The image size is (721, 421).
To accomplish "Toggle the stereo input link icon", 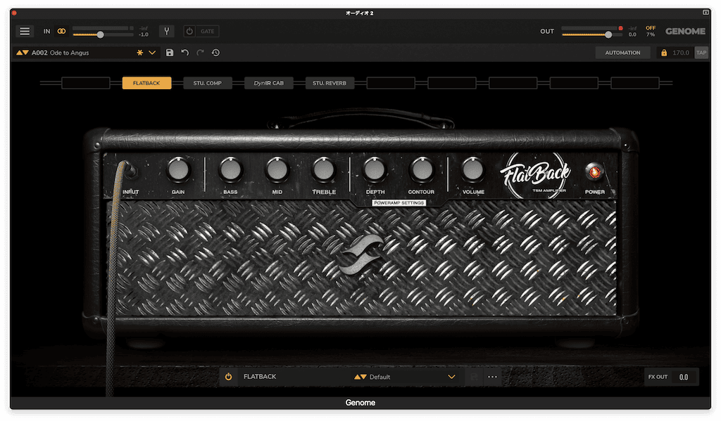I will (x=61, y=31).
